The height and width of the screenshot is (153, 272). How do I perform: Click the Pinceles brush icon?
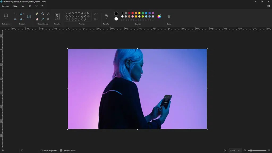[x=57, y=16]
